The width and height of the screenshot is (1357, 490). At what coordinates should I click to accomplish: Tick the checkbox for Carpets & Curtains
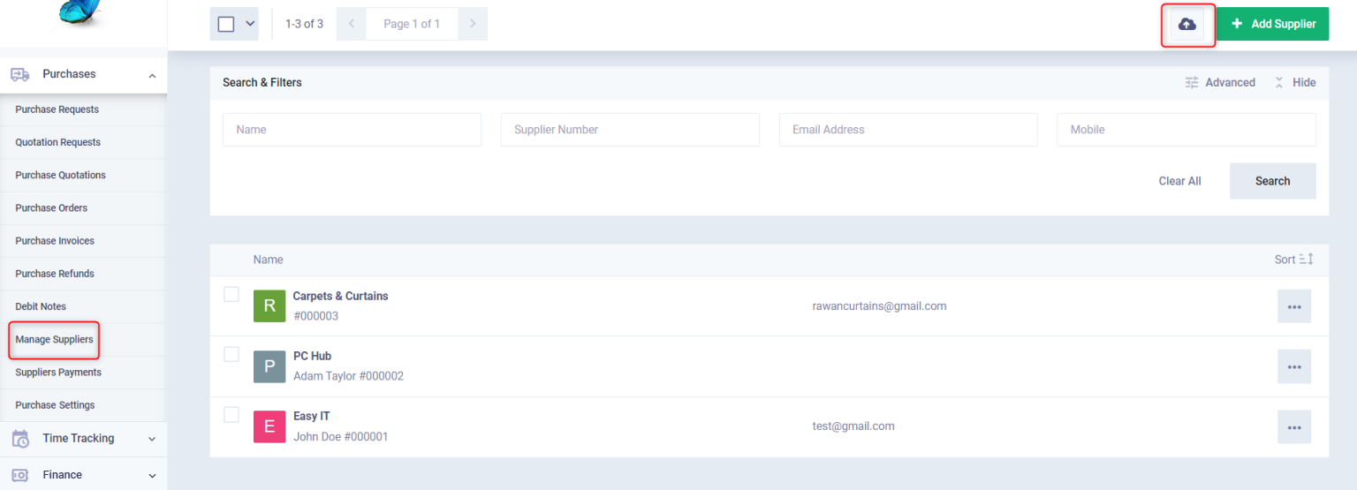[231, 294]
